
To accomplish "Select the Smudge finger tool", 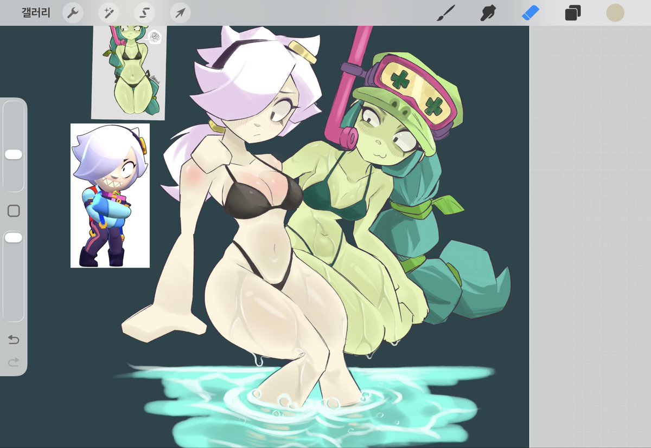I will pos(488,13).
